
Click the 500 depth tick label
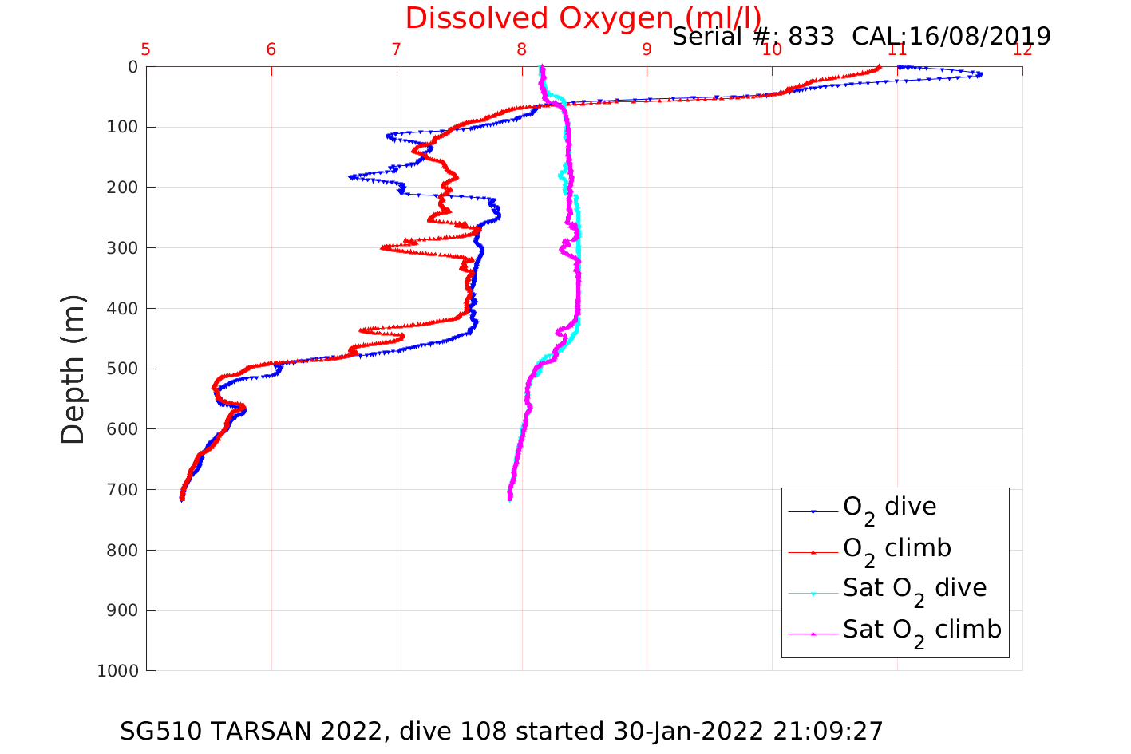tap(121, 369)
